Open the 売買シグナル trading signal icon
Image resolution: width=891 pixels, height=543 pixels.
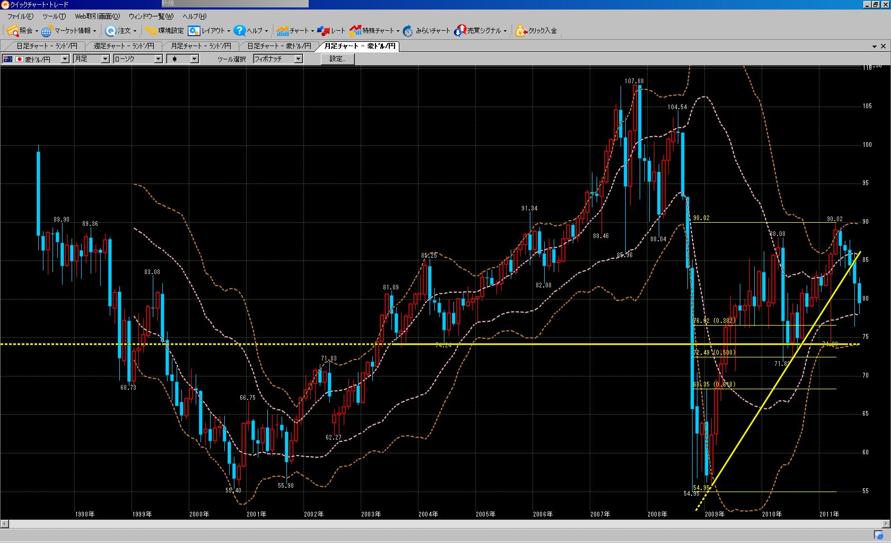459,31
